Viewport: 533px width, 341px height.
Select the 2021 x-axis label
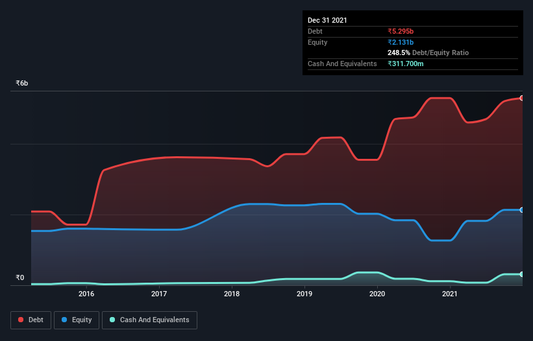coord(450,294)
